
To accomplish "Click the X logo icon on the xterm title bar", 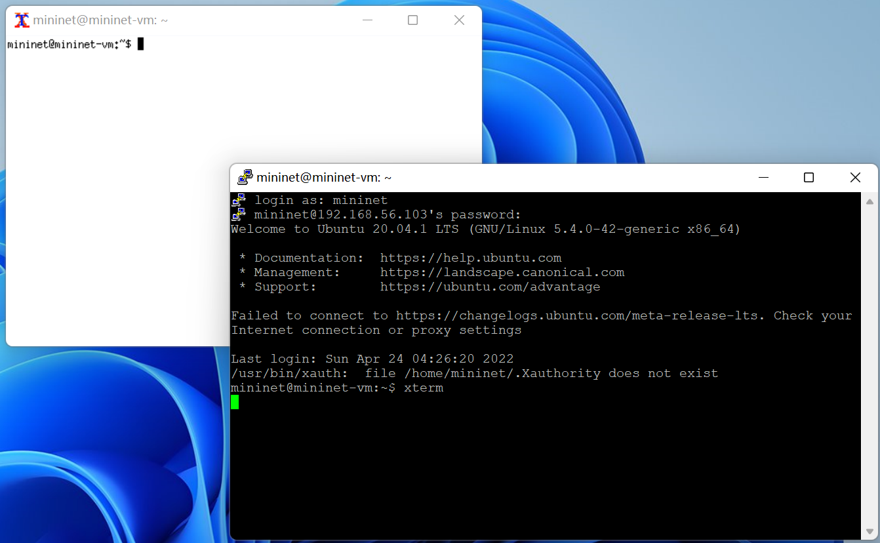I will (22, 20).
